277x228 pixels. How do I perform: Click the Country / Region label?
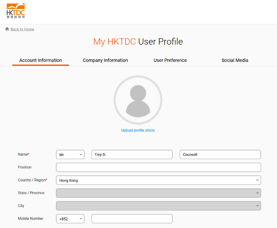pos(33,180)
